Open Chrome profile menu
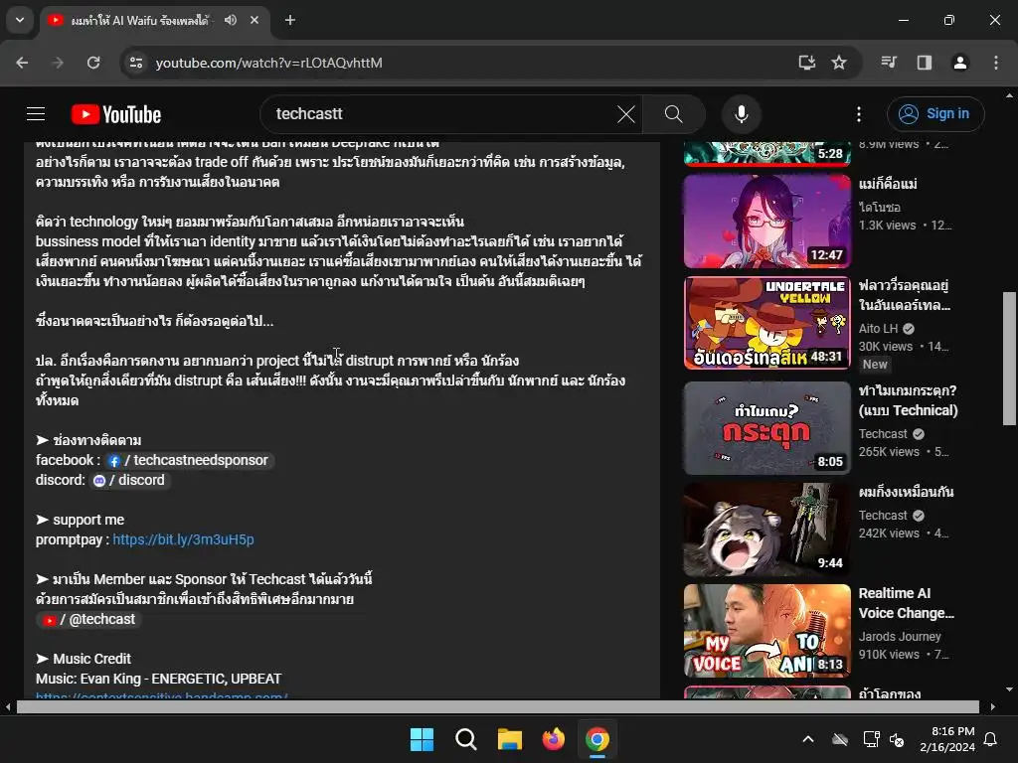Screen dimensions: 1018x763 point(959,63)
